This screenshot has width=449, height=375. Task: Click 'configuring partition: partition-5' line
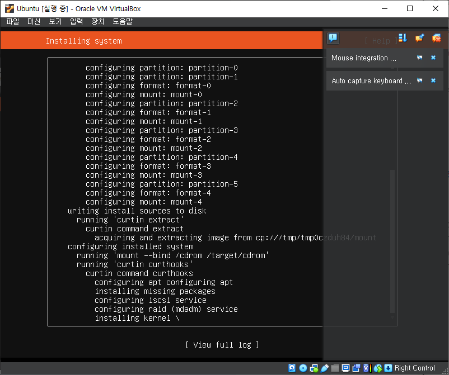[161, 184]
